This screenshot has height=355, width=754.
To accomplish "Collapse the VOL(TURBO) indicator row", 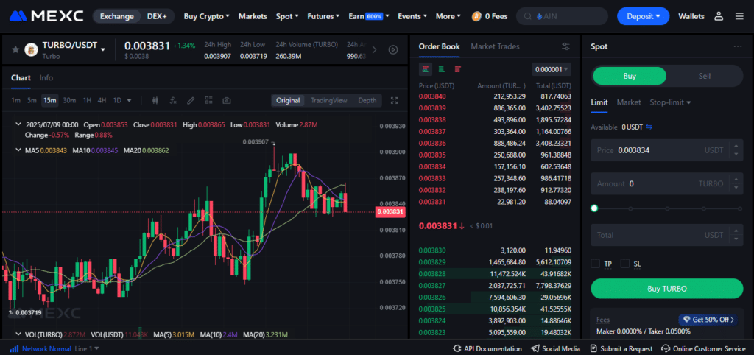I will click(x=18, y=334).
